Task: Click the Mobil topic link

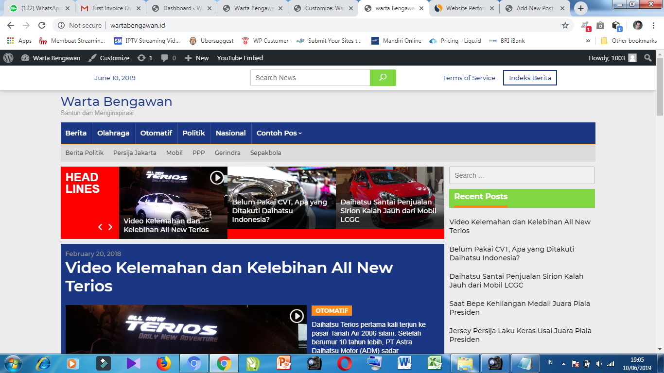Action: (x=175, y=153)
